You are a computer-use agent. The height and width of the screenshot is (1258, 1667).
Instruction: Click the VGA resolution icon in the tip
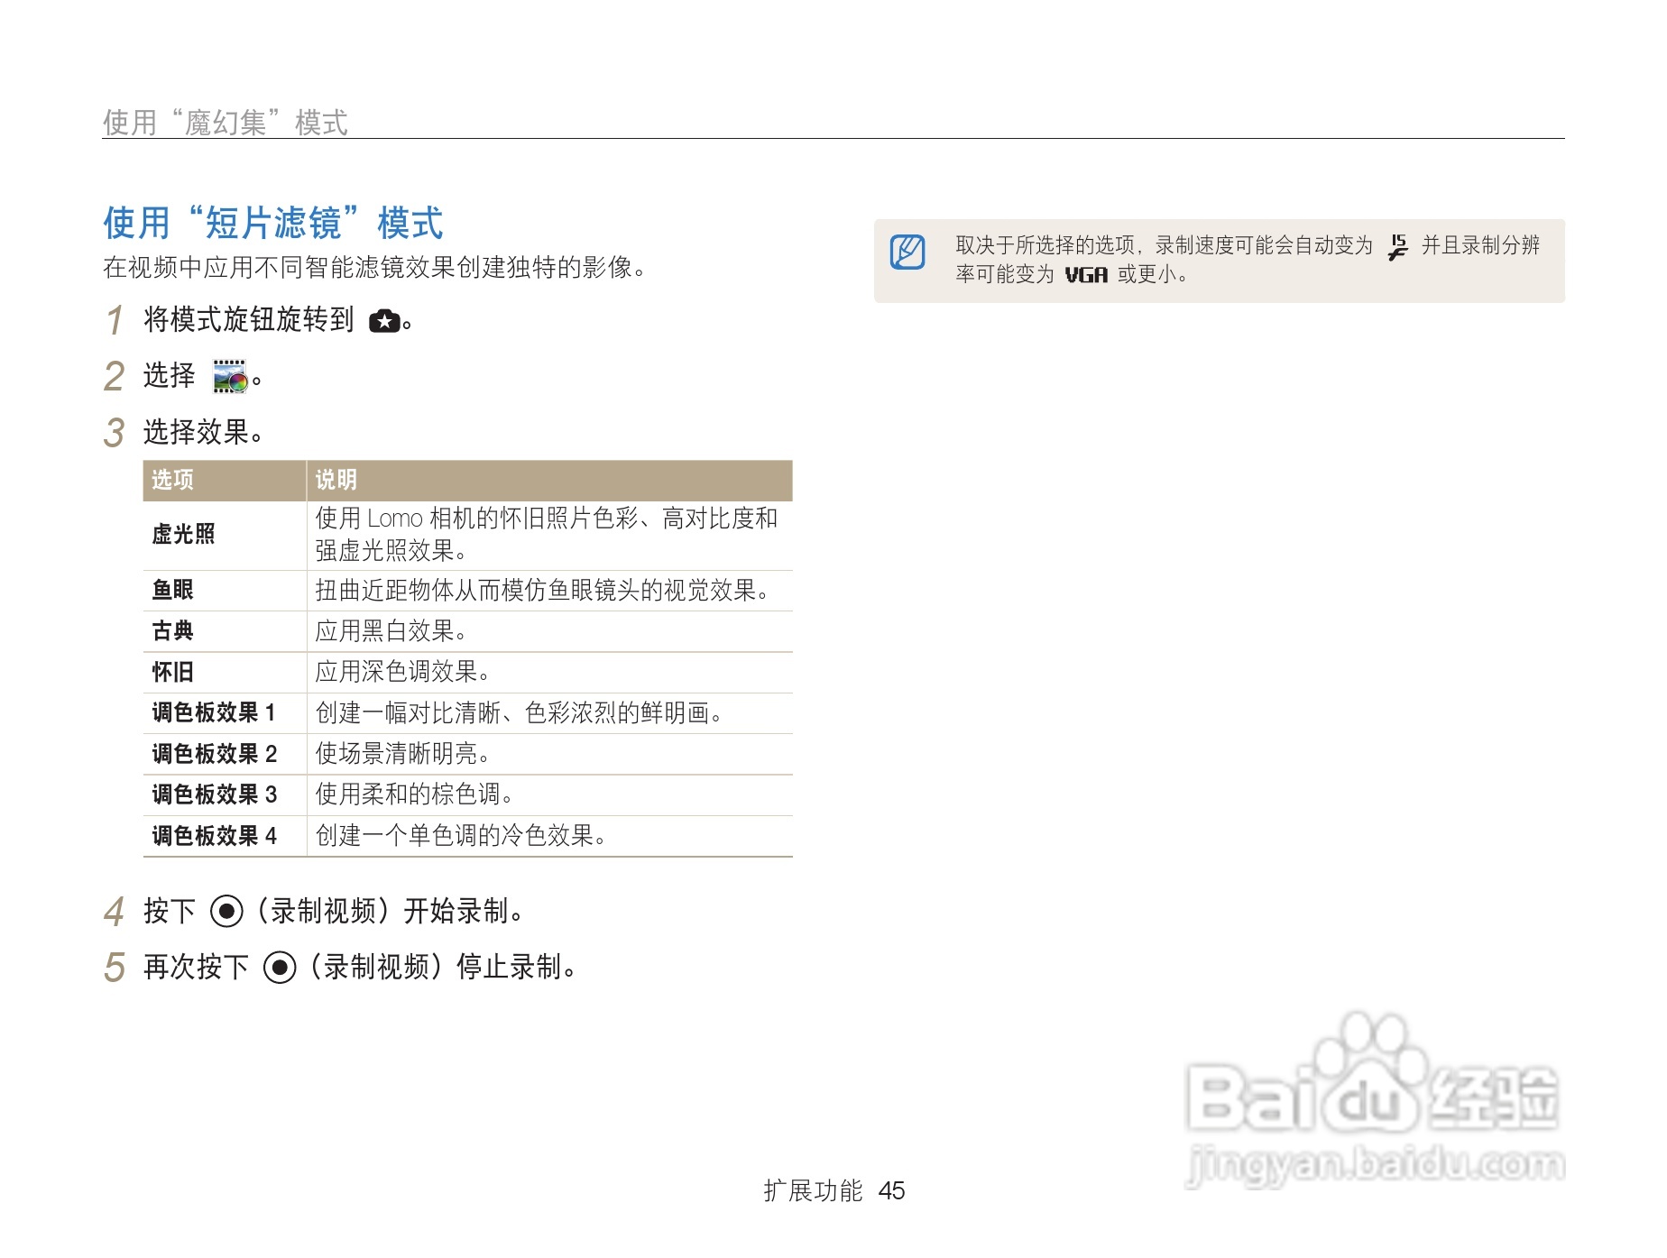pyautogui.click(x=1087, y=275)
